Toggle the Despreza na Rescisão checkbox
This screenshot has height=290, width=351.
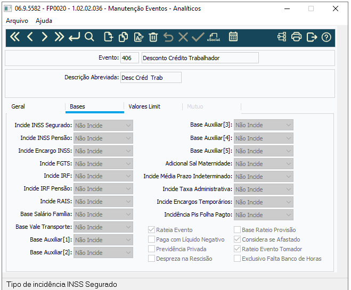point(151,259)
